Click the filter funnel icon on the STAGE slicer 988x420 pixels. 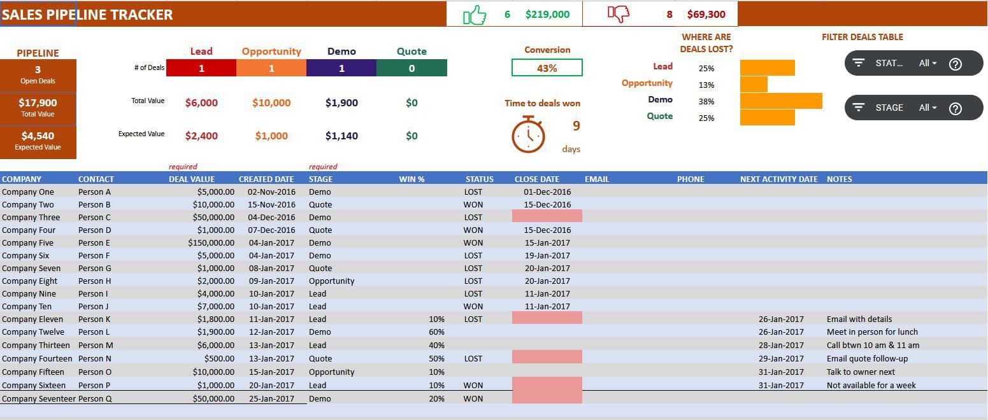tap(859, 108)
